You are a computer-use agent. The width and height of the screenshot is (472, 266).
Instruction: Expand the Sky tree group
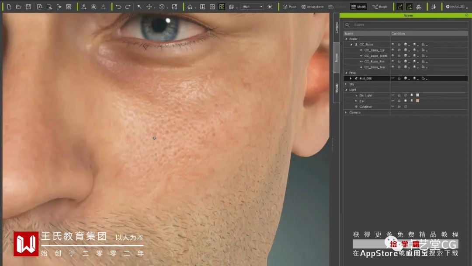click(346, 84)
